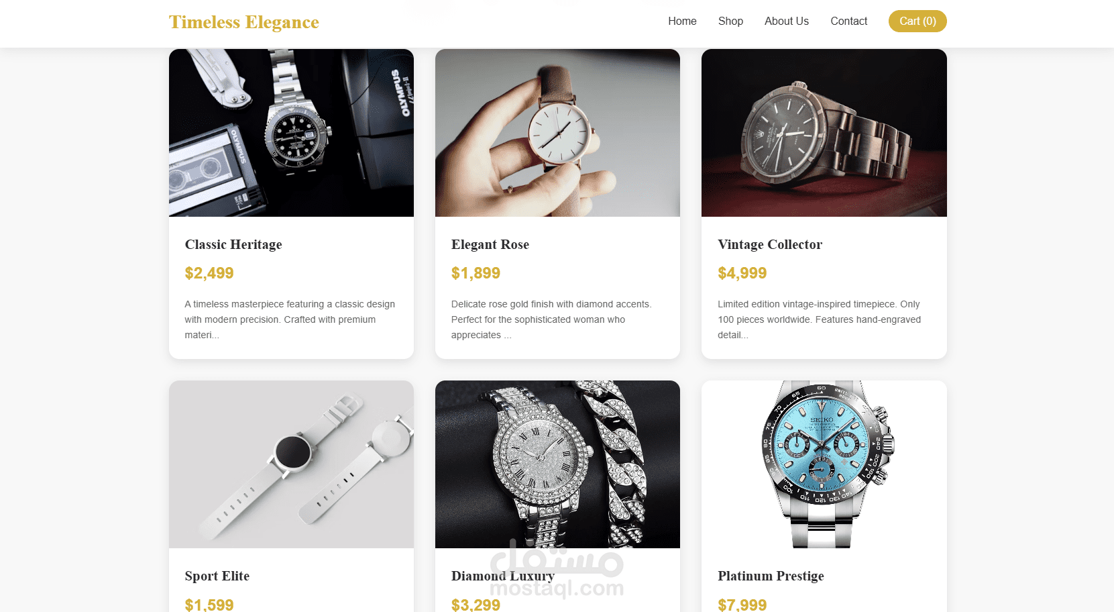Open the Home navigation link

point(682,21)
